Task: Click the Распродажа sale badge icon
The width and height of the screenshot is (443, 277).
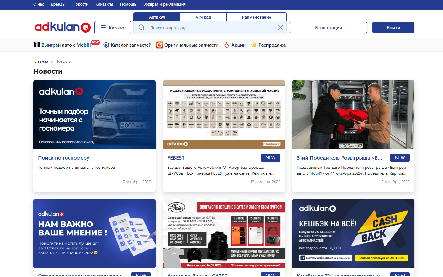Action: tap(254, 45)
